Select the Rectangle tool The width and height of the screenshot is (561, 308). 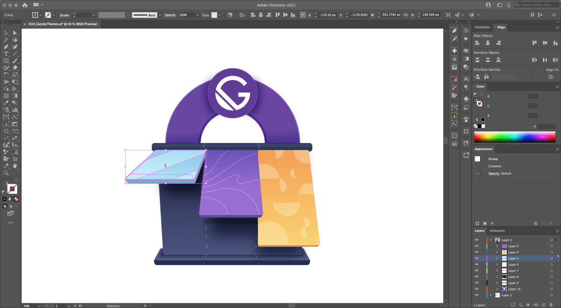(x=7, y=61)
